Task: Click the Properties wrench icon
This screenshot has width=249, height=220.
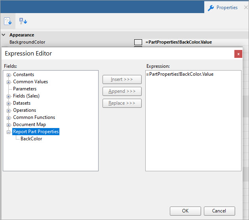Action: (x=211, y=8)
